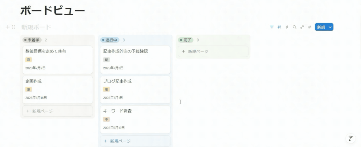Open the help assistant icon at bottom right

tap(351, 138)
